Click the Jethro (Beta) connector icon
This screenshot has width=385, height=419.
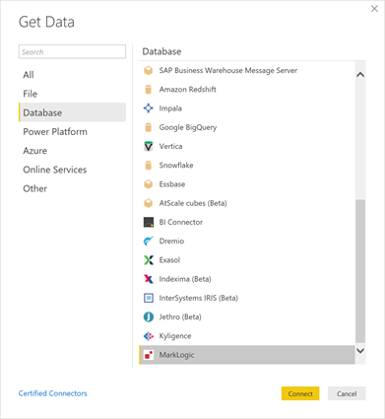click(149, 316)
